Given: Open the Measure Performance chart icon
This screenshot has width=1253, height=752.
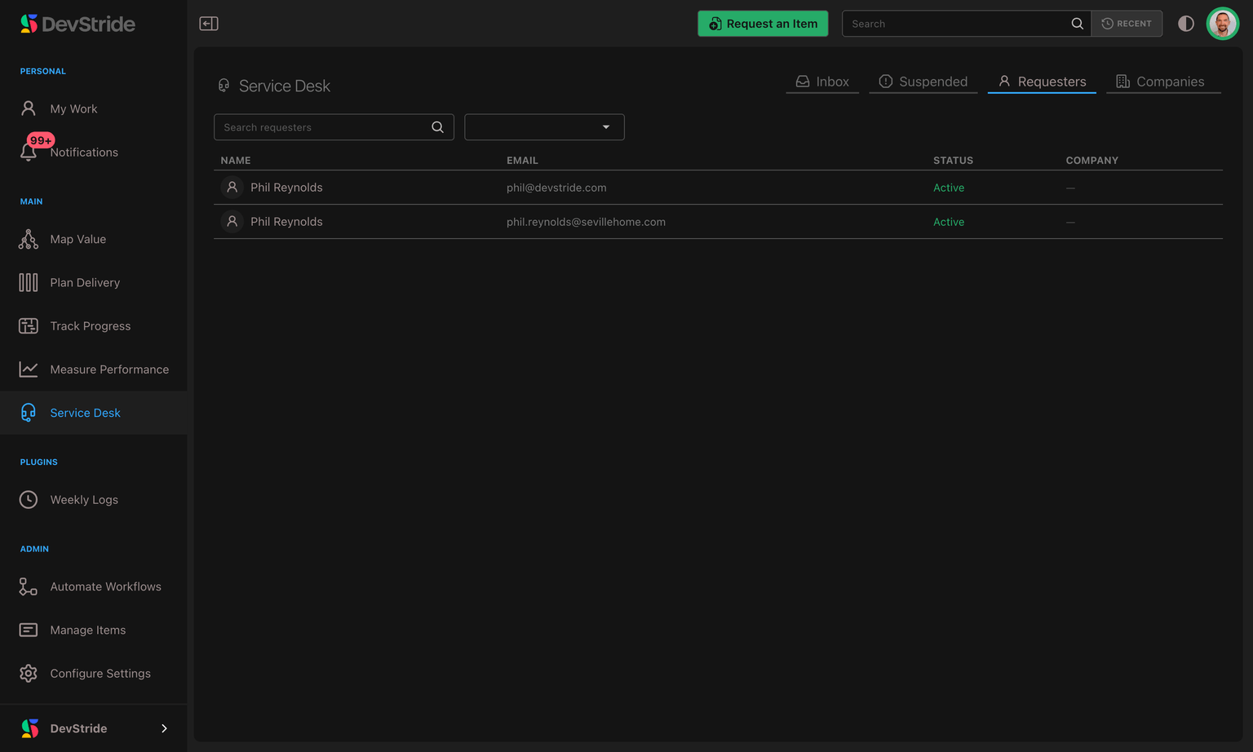Looking at the screenshot, I should pyautogui.click(x=29, y=369).
